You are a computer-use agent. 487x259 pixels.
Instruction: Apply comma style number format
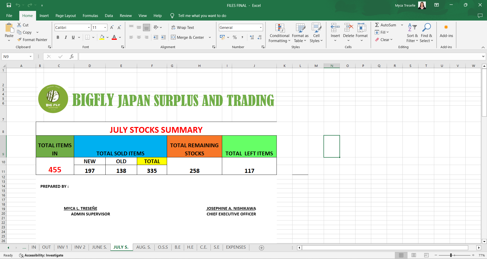click(x=242, y=37)
